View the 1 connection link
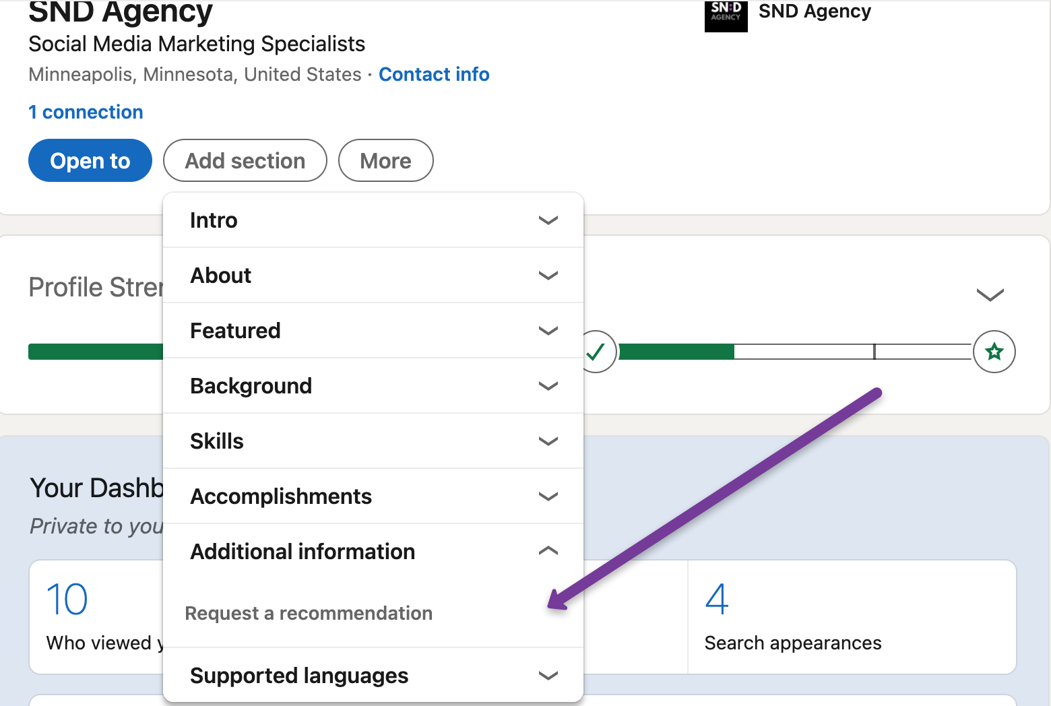Viewport: 1051px width, 706px height. (x=86, y=112)
